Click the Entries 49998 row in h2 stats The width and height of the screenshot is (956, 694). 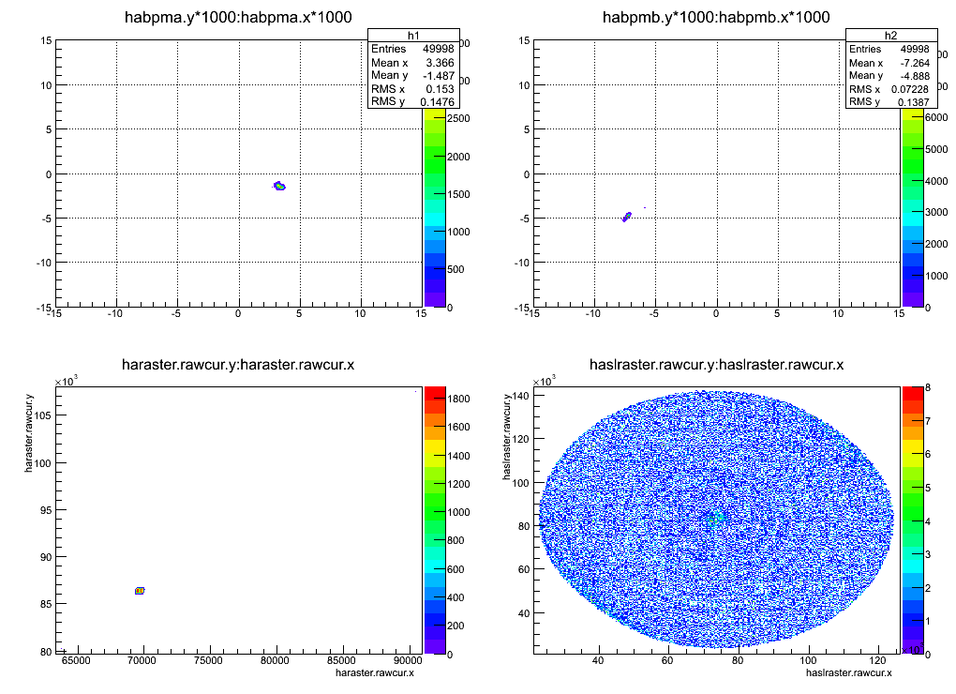tap(889, 49)
